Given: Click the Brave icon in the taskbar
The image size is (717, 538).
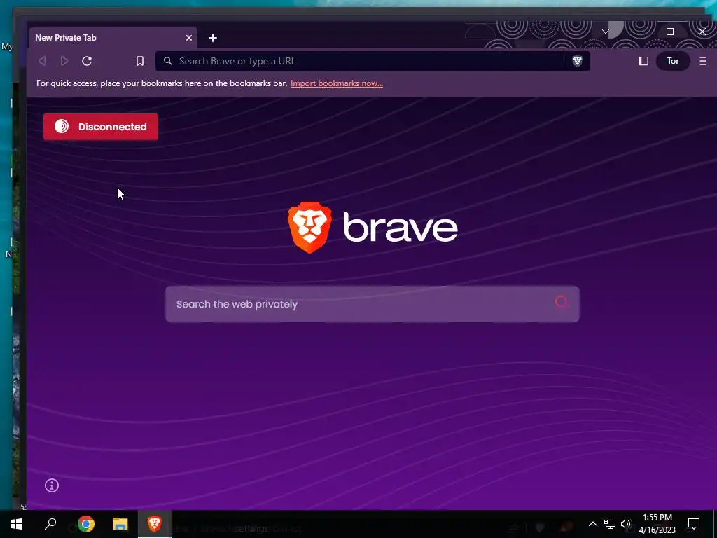Looking at the screenshot, I should tap(155, 524).
